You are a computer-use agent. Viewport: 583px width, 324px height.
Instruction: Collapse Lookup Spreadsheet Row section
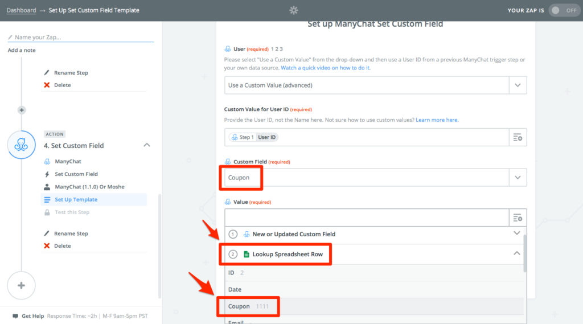click(x=374, y=254)
